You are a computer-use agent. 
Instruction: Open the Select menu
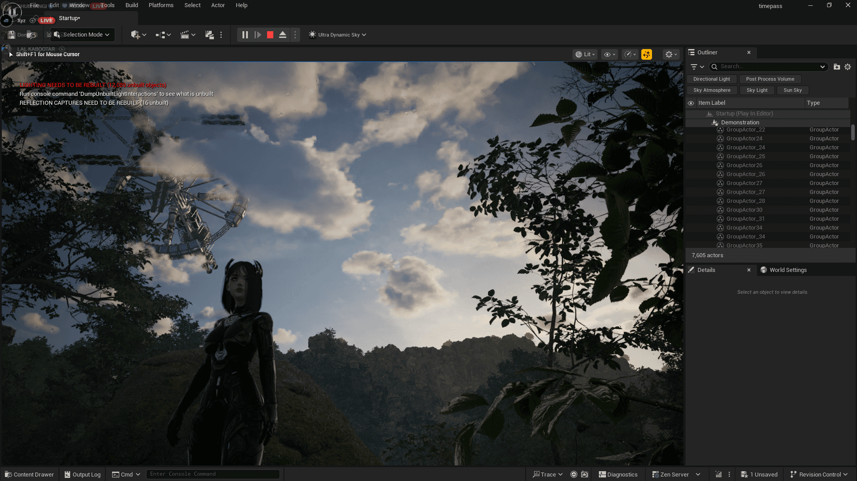point(192,5)
